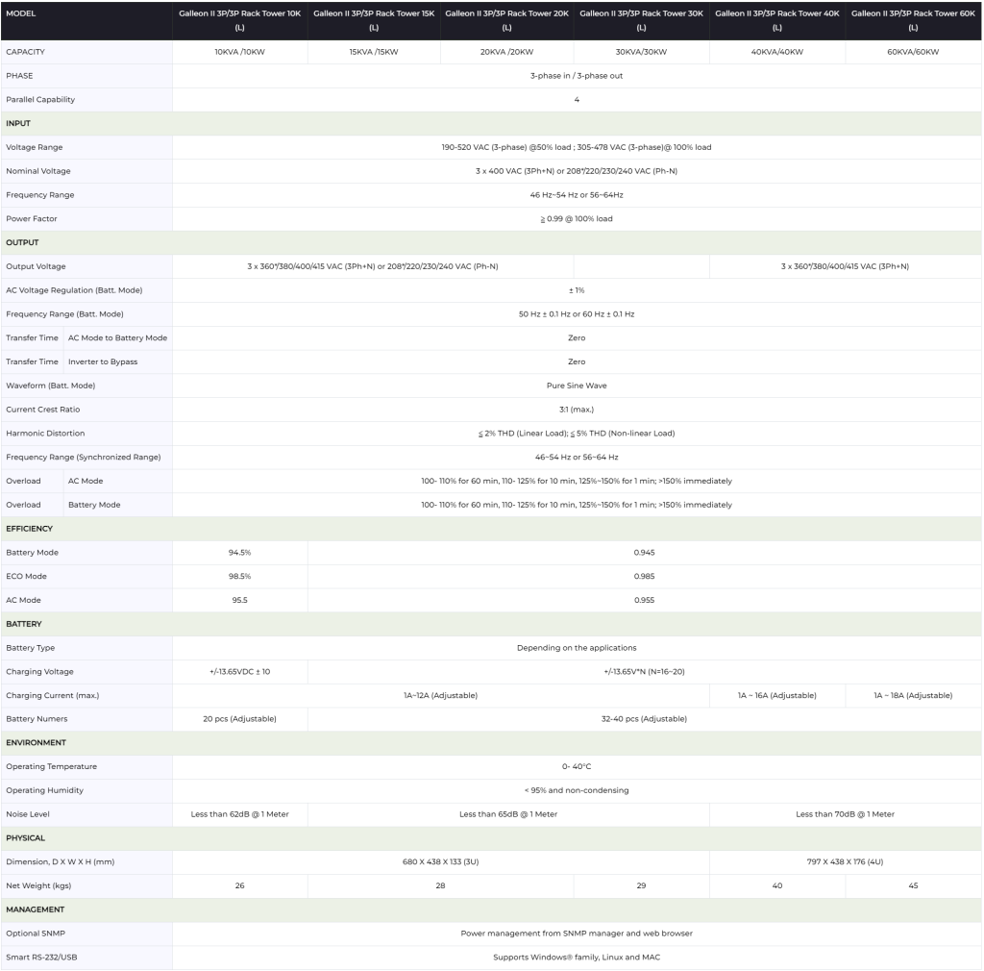Click the +/-13.65VDC ± 10 charging voltage cell
The height and width of the screenshot is (971, 984).
(x=239, y=672)
